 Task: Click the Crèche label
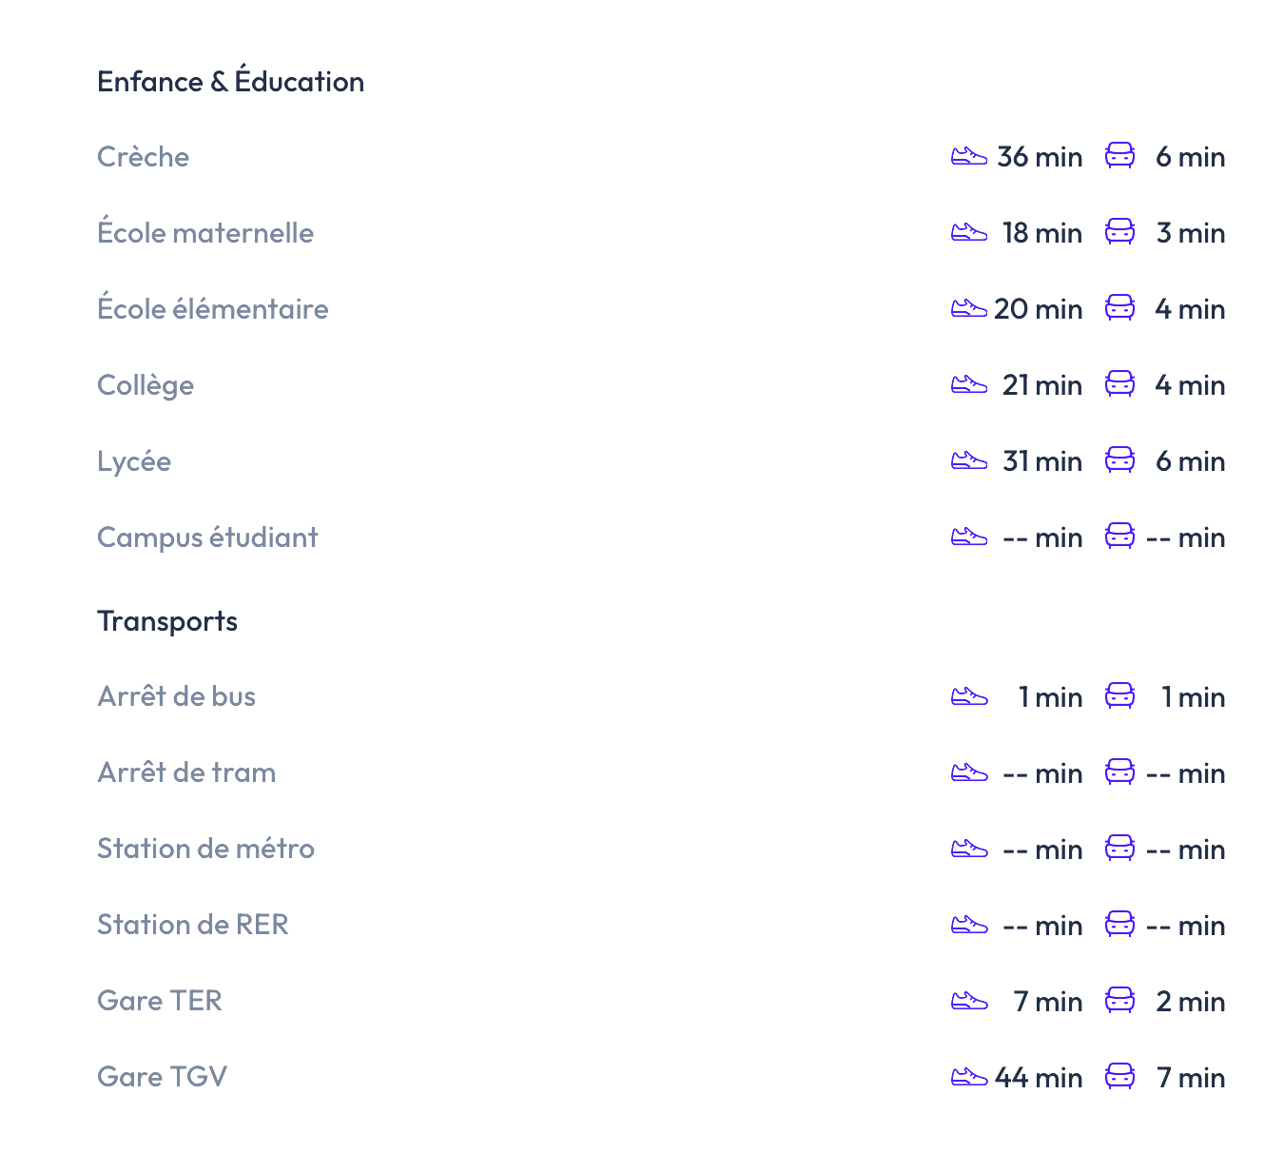pyautogui.click(x=143, y=157)
